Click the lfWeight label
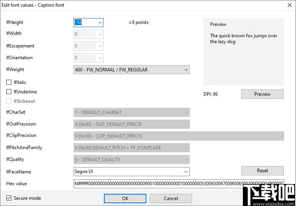 [15, 69]
